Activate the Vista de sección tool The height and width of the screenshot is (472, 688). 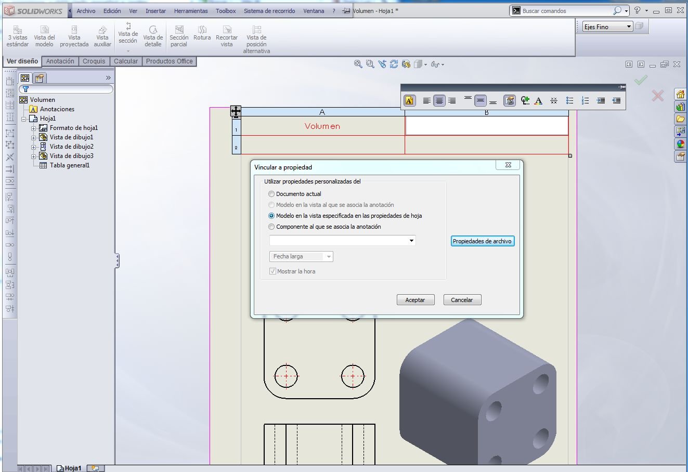[128, 34]
